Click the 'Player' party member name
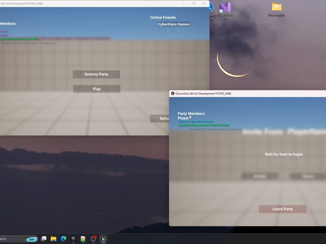This screenshot has height=244, width=326. pos(183,118)
